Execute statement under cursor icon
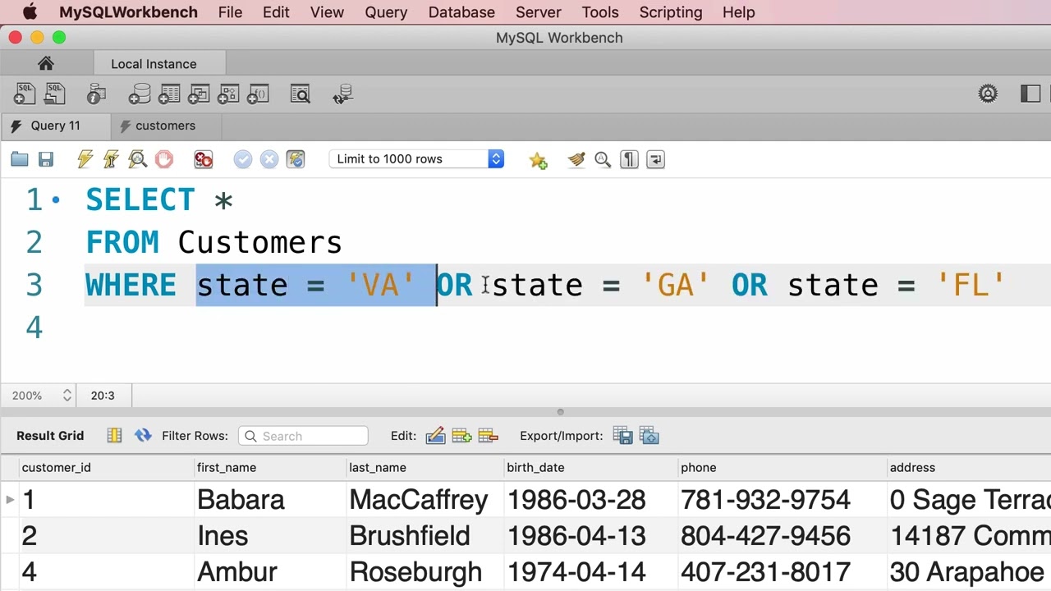1051x591 pixels. coord(112,159)
